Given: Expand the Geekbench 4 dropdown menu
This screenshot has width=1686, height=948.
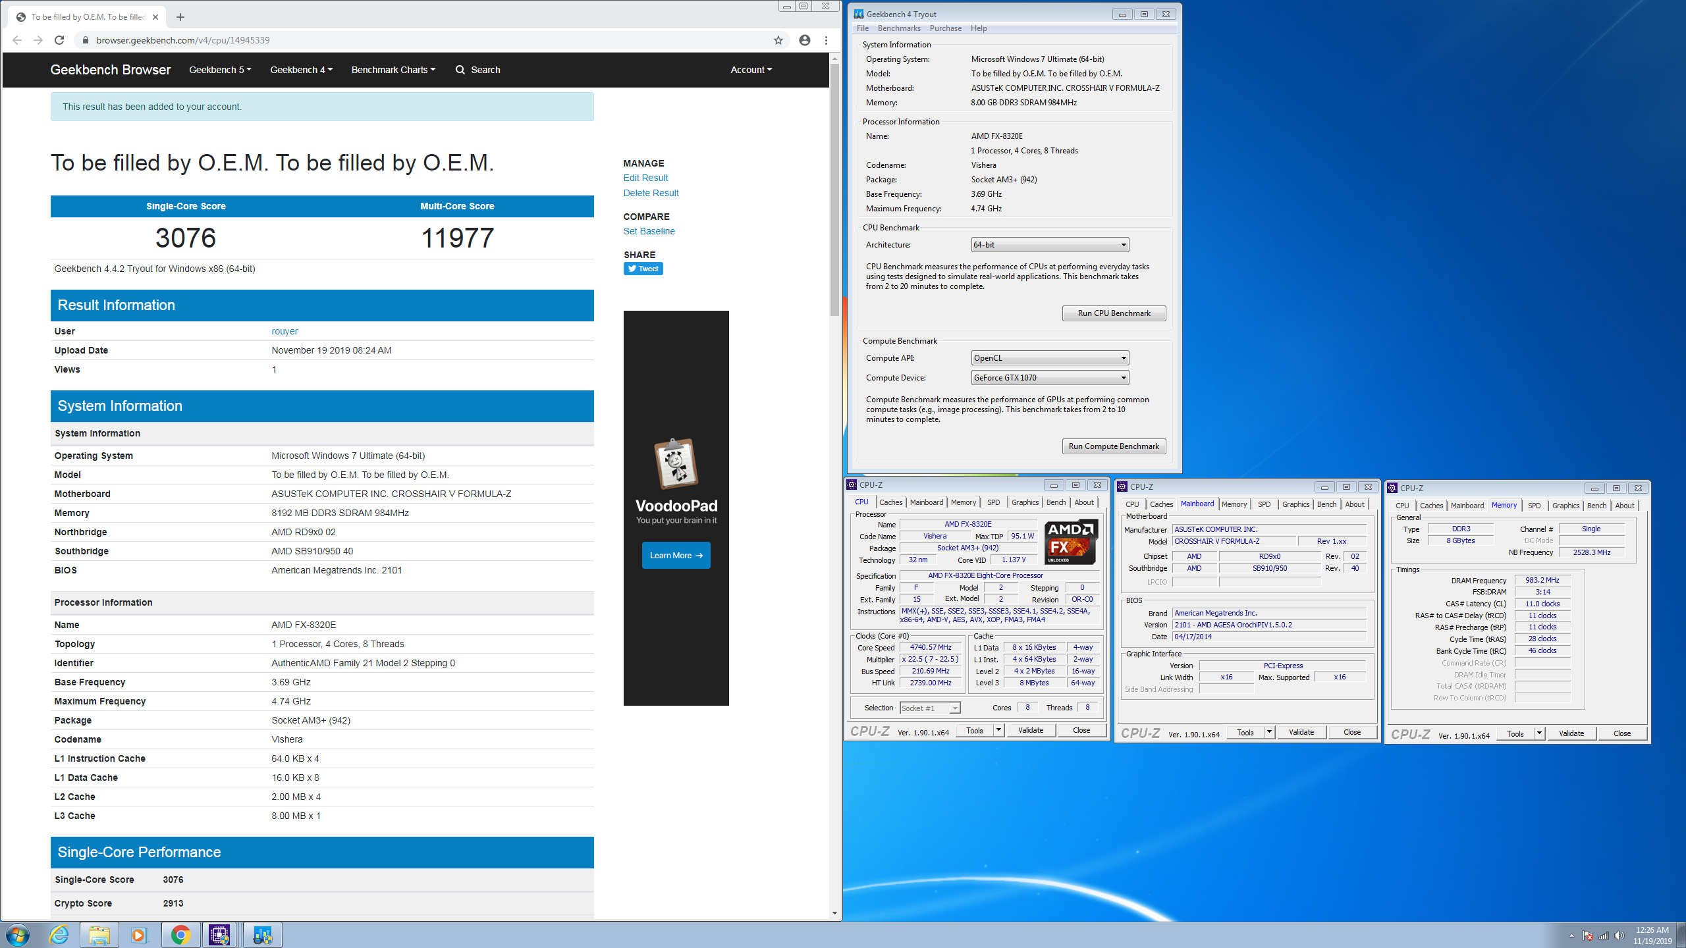Looking at the screenshot, I should tap(301, 70).
